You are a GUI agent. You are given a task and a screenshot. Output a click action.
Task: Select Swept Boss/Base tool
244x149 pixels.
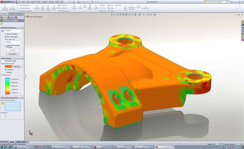click(23, 5)
